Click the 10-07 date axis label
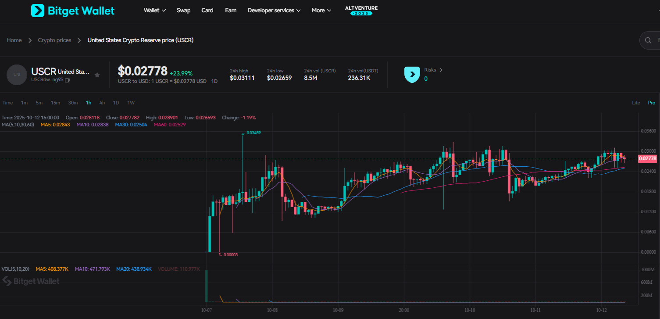660x319 pixels. pos(206,310)
